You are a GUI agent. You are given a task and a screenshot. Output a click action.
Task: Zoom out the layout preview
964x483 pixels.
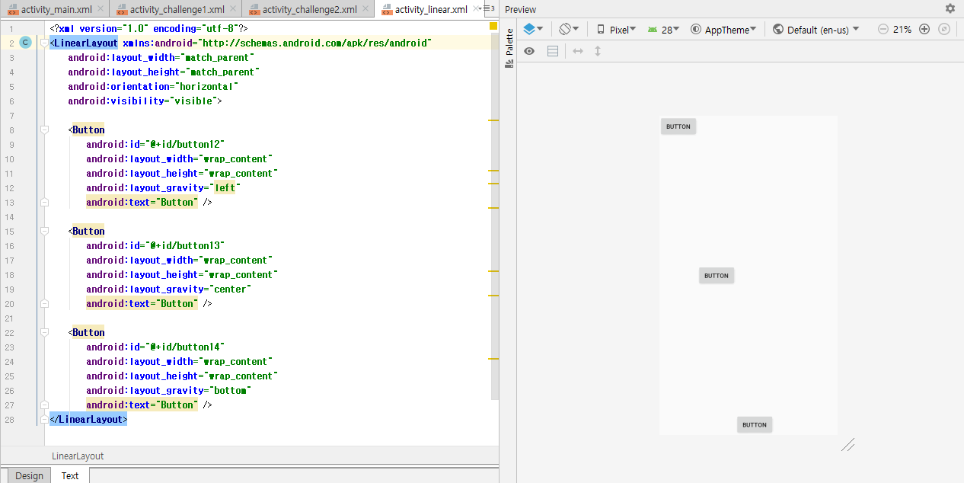click(x=883, y=29)
